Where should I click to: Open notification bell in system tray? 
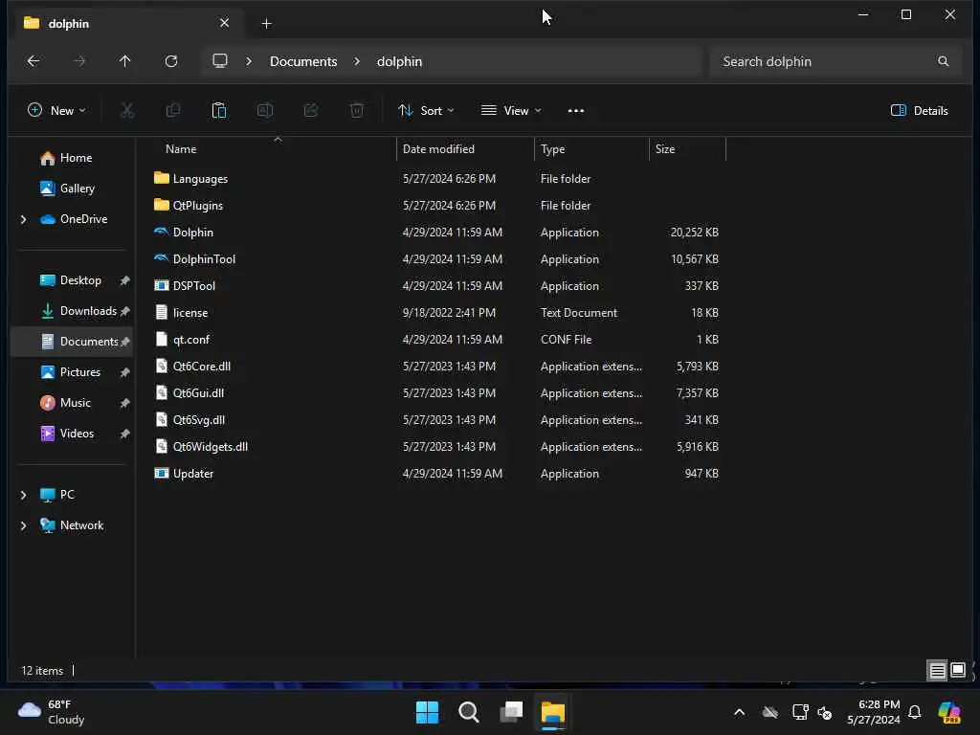pyautogui.click(x=914, y=712)
